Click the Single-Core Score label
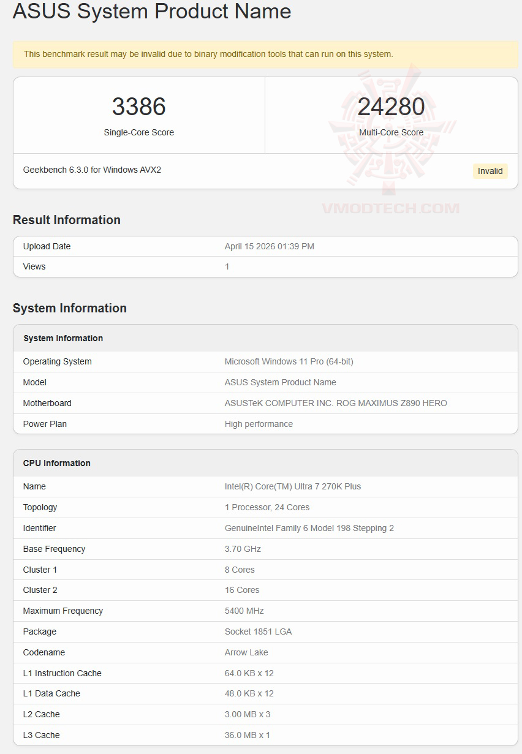This screenshot has height=754, width=522. 139,132
